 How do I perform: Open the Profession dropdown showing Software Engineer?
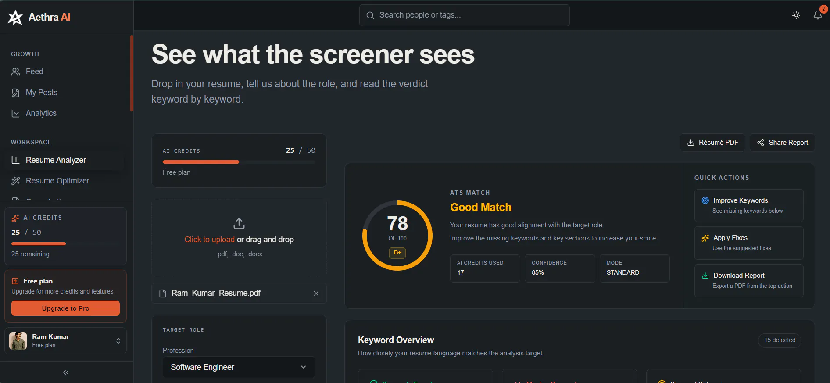point(239,367)
